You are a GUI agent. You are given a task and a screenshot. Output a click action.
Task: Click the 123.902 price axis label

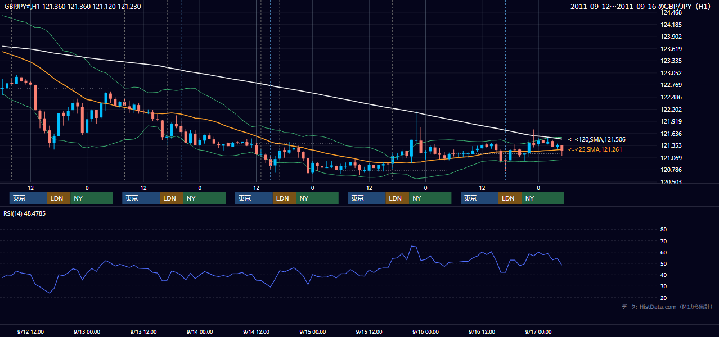(x=672, y=37)
